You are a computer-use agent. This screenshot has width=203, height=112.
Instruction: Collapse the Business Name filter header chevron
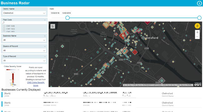[x=45, y=36]
